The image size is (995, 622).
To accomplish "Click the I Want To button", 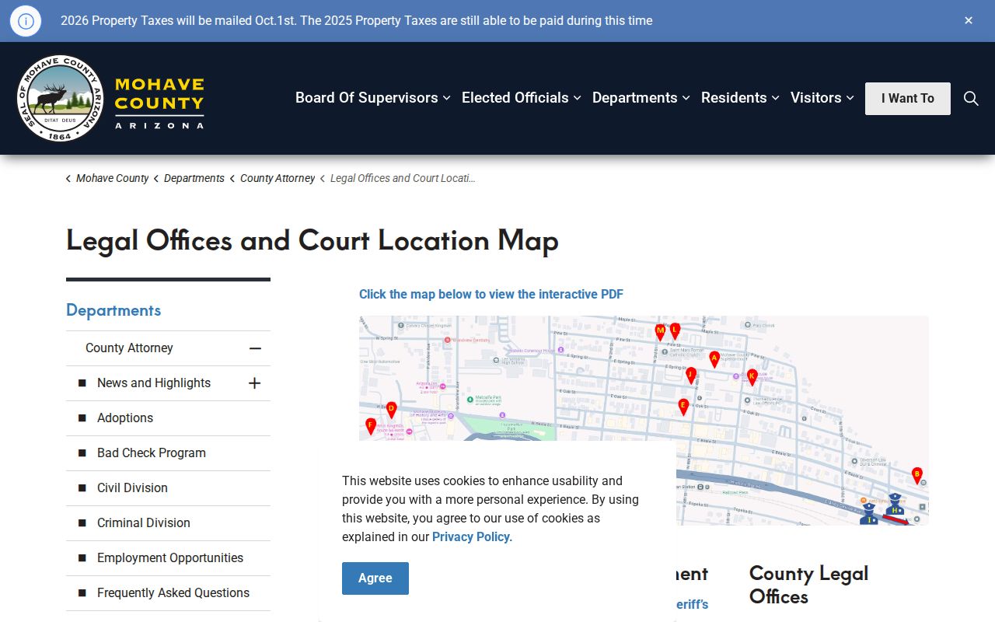I will click(x=908, y=99).
